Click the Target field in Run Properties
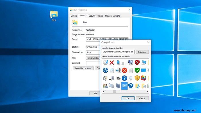 107,39
